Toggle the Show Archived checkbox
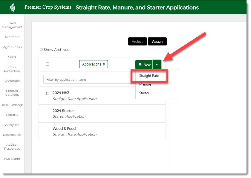 coord(41,50)
